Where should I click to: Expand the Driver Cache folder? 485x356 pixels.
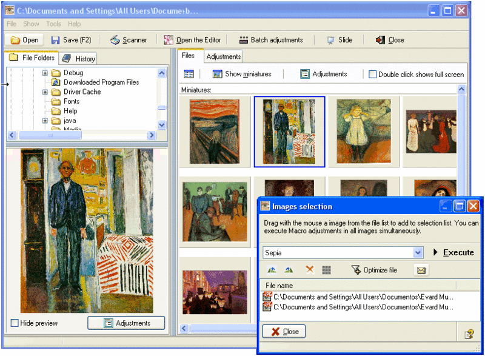tap(45, 92)
